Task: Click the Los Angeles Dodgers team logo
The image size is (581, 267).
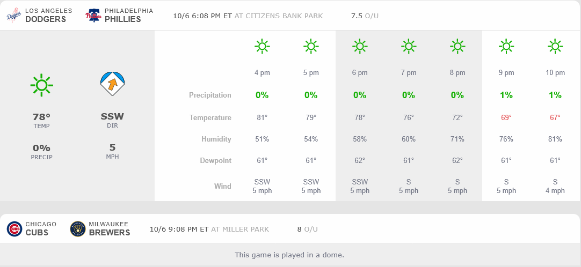Action: click(14, 15)
